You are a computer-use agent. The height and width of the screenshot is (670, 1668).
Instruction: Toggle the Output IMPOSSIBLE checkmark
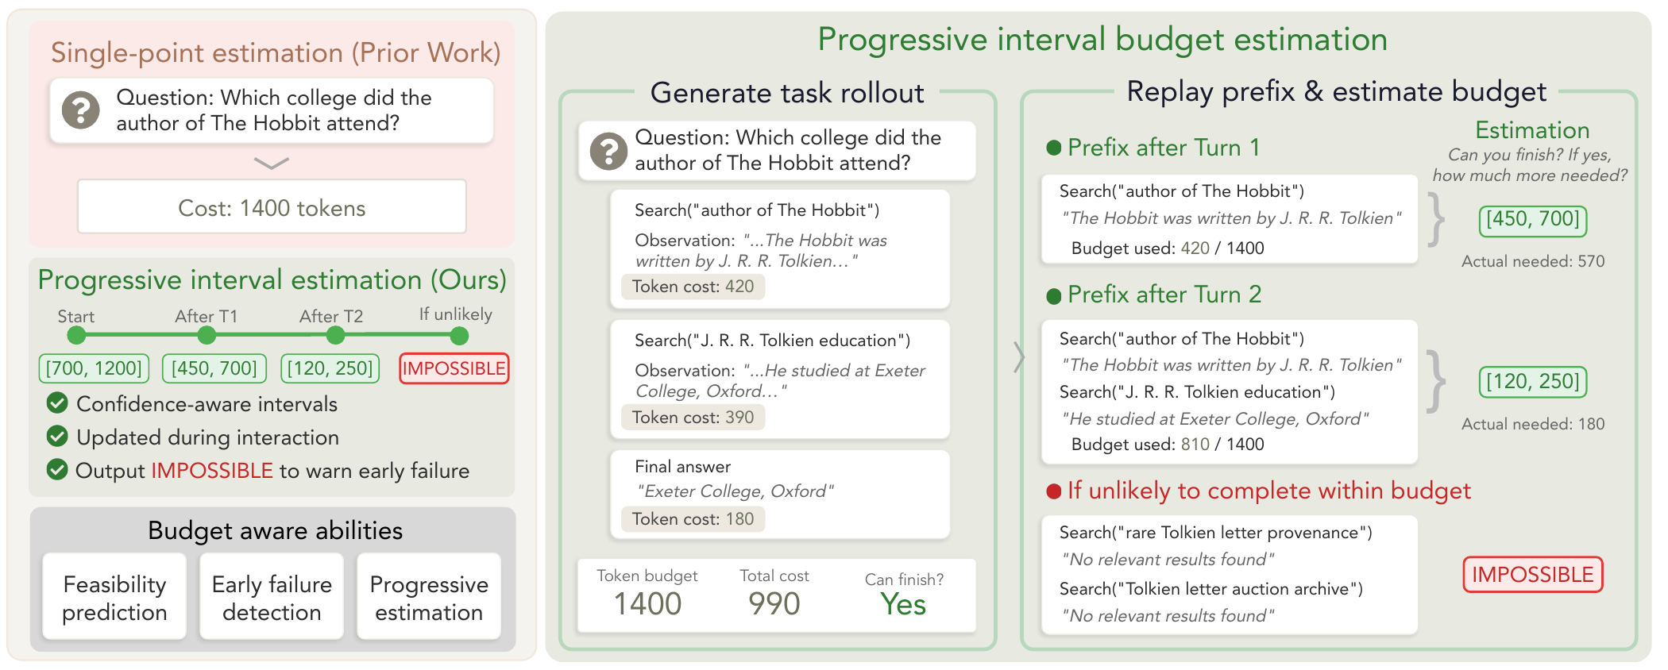point(57,469)
